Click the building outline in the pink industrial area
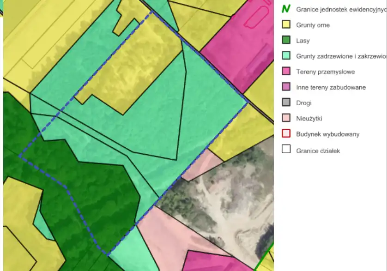The width and height of the screenshot is (387, 271). [256, 18]
